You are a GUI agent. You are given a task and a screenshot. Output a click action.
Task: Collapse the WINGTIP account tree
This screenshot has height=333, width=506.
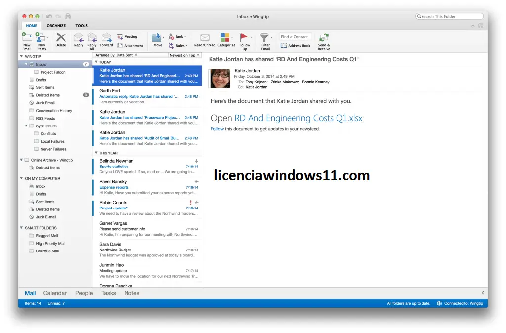(21, 56)
